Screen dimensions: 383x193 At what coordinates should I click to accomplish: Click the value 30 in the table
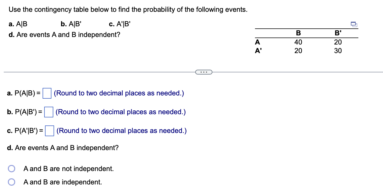point(338,51)
